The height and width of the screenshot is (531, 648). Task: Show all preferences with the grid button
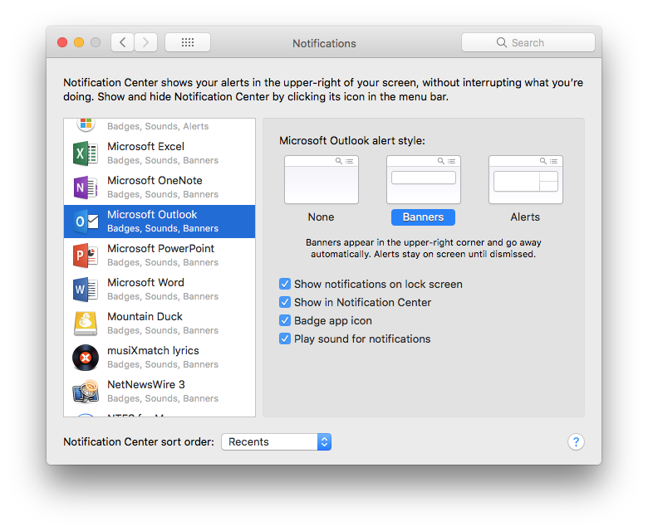(188, 42)
